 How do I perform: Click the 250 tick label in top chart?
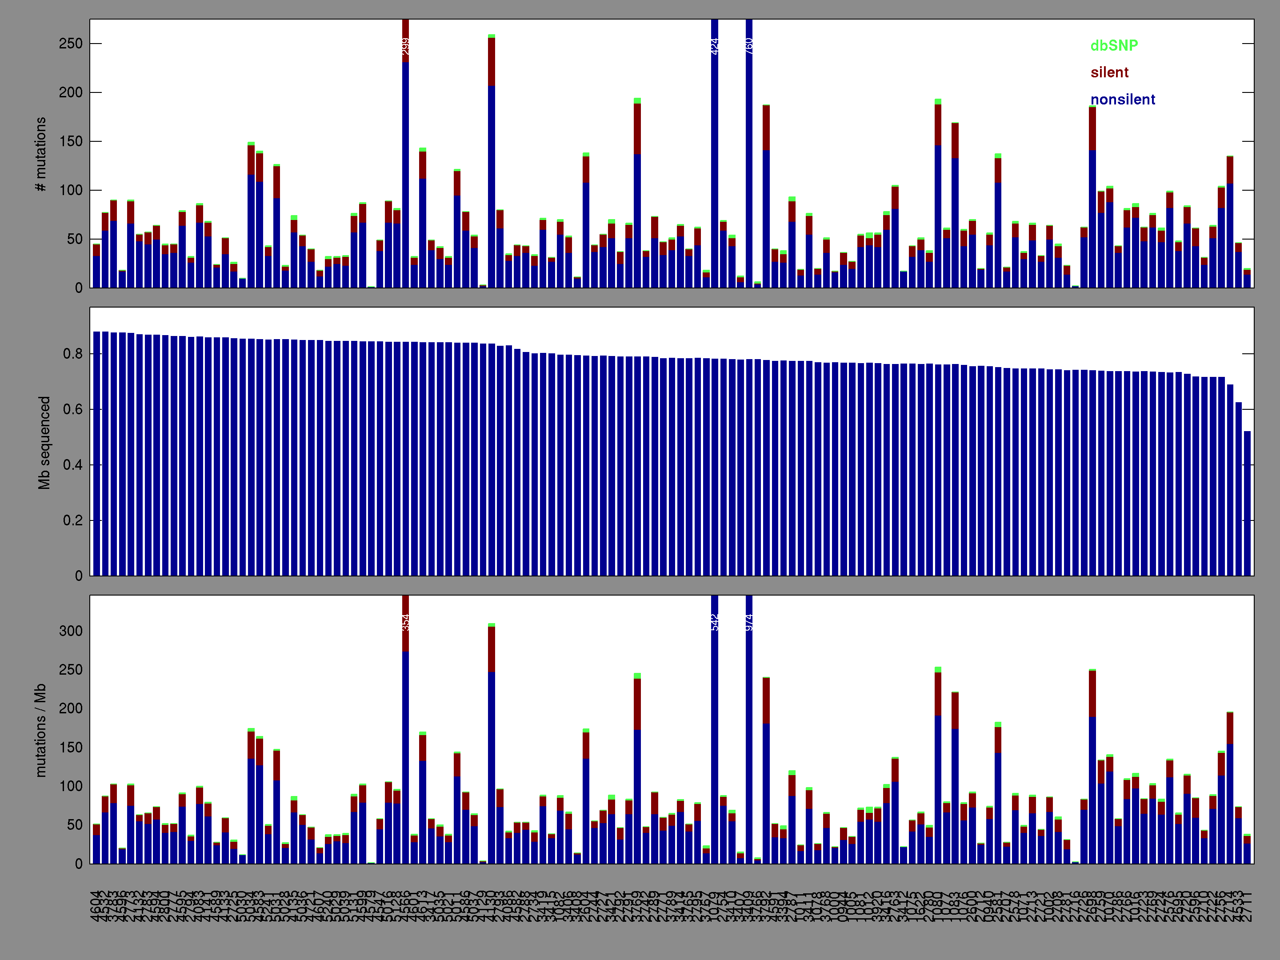(x=71, y=44)
